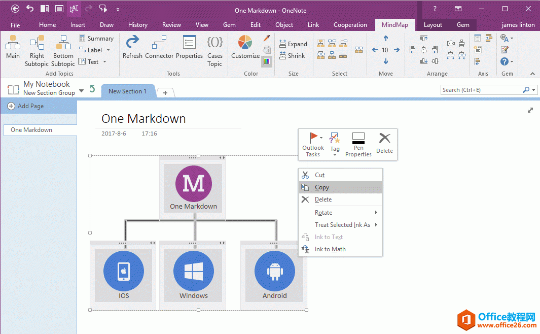Click Add Page in the sidebar
The width and height of the screenshot is (540, 334).
24,106
